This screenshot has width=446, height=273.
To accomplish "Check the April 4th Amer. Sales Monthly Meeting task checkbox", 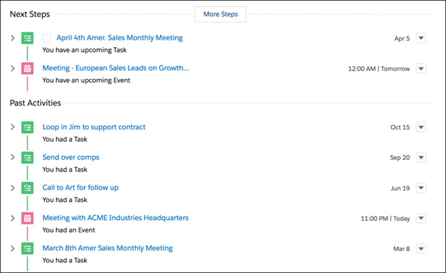I will point(47,38).
